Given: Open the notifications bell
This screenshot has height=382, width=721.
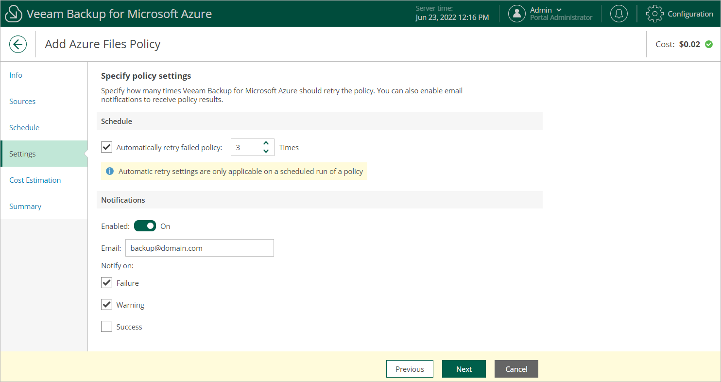Looking at the screenshot, I should 618,14.
